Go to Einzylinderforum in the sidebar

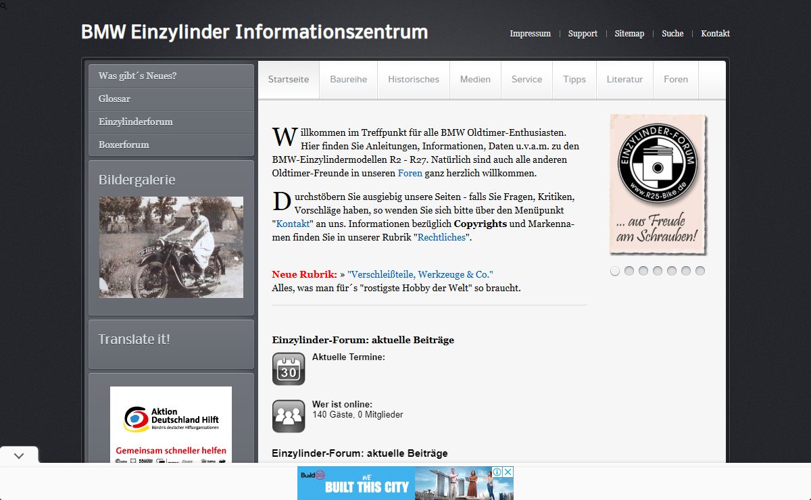(171, 122)
